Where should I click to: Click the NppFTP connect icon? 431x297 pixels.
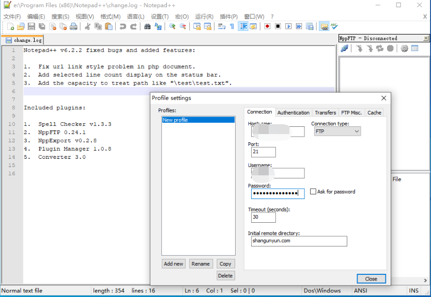345,48
